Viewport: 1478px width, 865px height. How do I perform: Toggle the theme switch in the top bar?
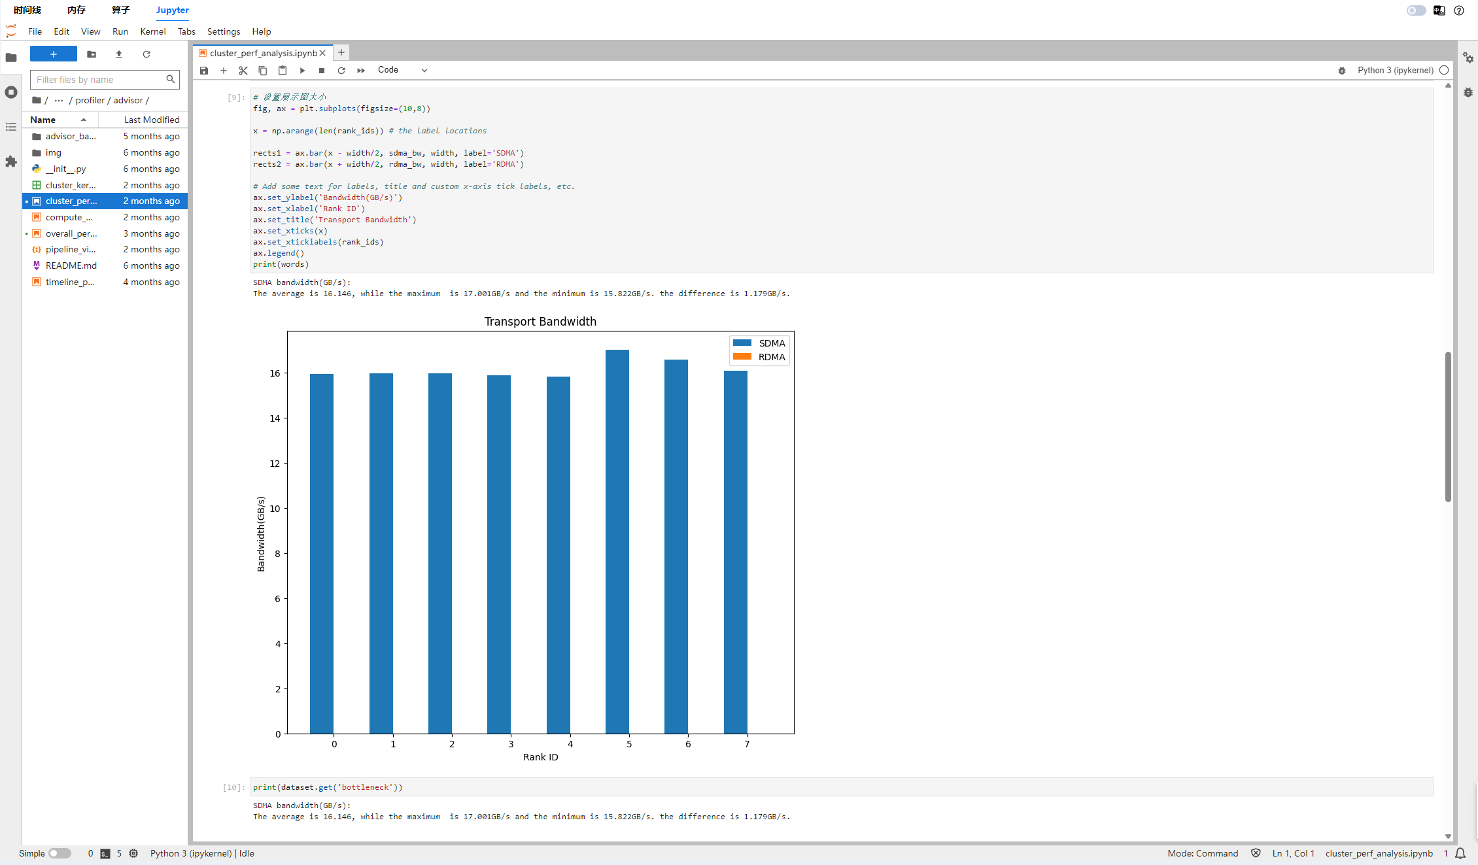[1417, 10]
